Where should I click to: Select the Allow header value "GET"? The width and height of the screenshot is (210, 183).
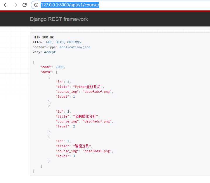coord(49,42)
